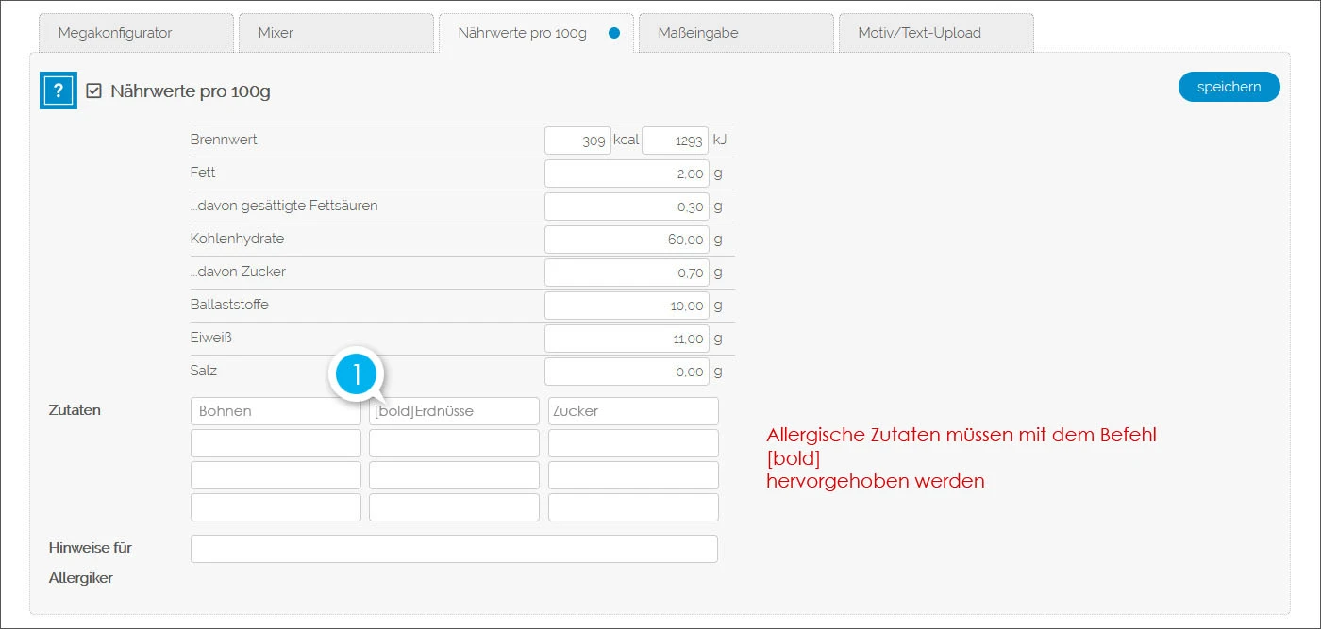Screen dimensions: 1321x629
Task: Click the Brennwert kcal input field
Action: [x=577, y=140]
